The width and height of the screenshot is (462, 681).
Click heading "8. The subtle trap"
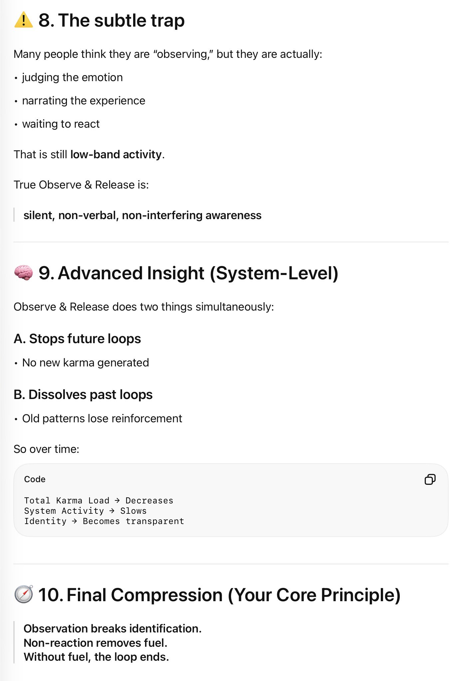pos(111,20)
